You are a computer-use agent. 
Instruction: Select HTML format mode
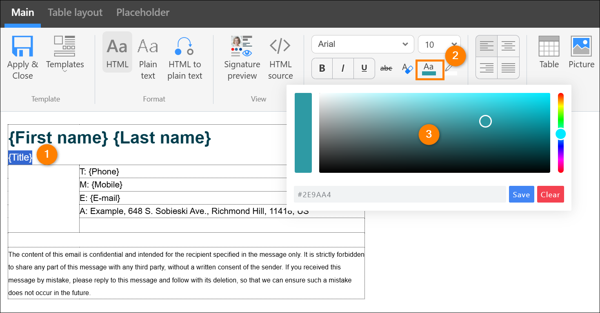117,53
